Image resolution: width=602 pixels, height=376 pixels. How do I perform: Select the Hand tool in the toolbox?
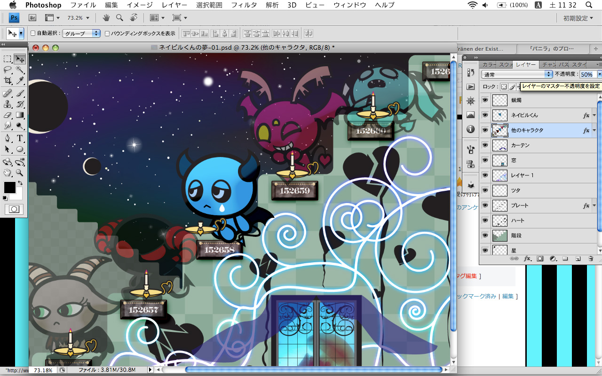(x=8, y=172)
